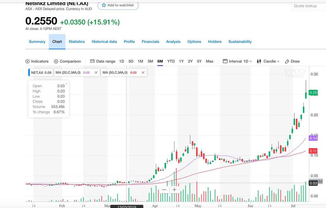Viewport: 326px width, 208px height.
Task: Click the chart zoom-out minus icon
Action: pyautogui.click(x=164, y=190)
